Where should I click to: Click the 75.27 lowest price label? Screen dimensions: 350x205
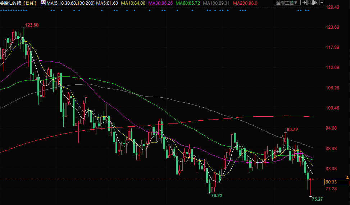pos(317,199)
